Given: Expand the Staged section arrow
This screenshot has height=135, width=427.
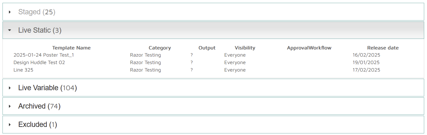Looking at the screenshot, I should [x=10, y=12].
